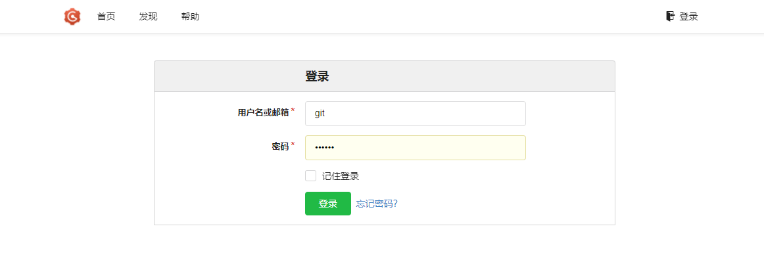
Task: Click the Gogs logo icon
Action: point(72,16)
